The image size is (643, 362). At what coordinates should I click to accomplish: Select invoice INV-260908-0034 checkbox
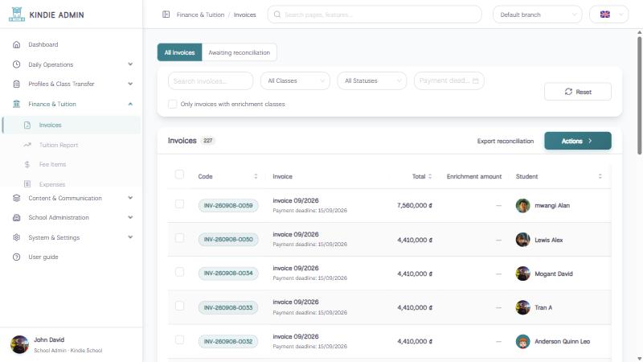point(179,272)
